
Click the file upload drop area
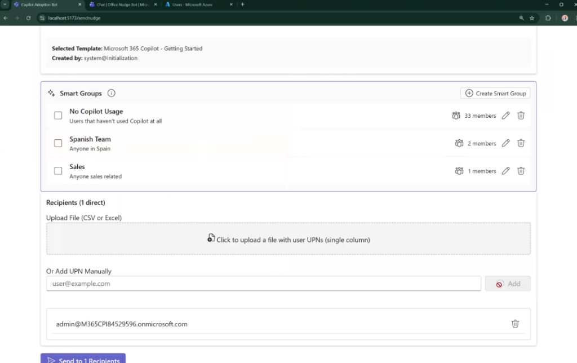coord(288,239)
